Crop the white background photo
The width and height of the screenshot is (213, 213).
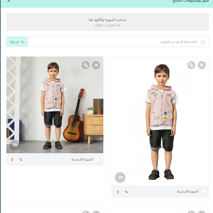(126, 192)
